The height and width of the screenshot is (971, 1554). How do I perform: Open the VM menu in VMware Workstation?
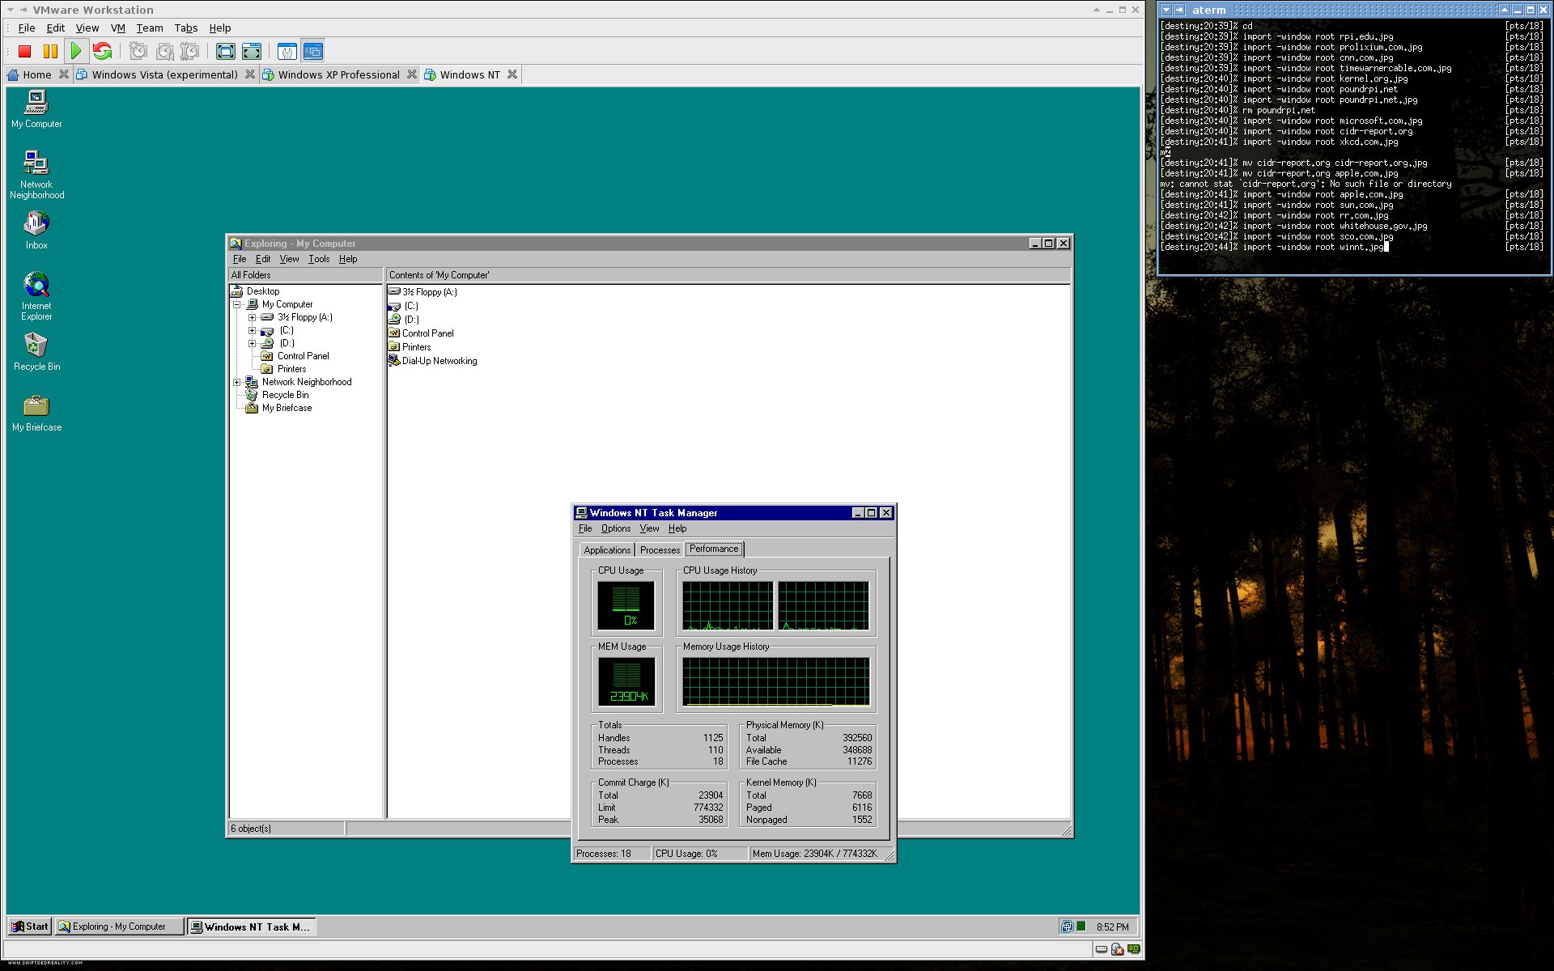point(118,28)
